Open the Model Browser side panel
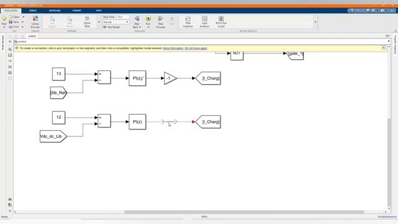This screenshot has width=398, height=224. (x=2, y=43)
